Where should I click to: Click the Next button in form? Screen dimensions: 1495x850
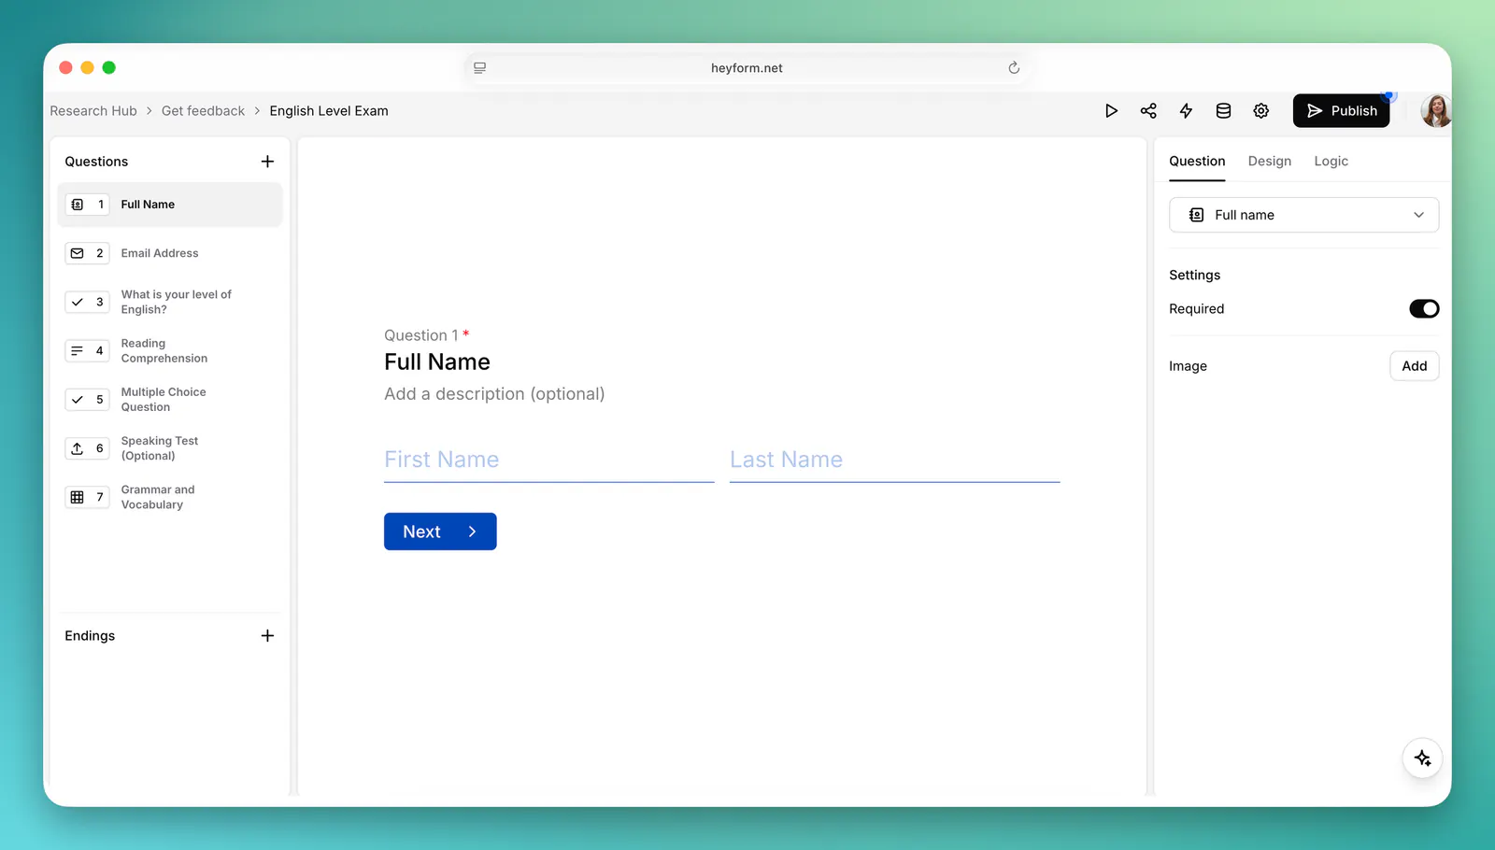[x=440, y=531]
